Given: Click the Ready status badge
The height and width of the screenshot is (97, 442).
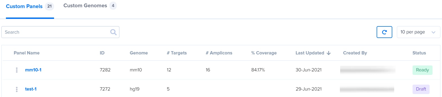Looking at the screenshot, I should [x=422, y=70].
